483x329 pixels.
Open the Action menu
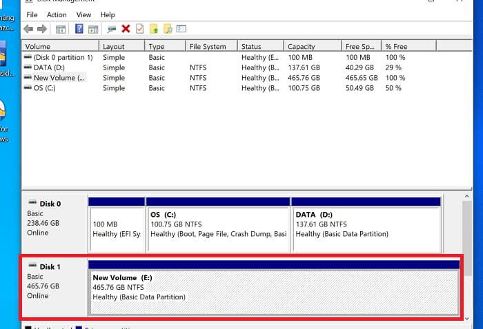pyautogui.click(x=57, y=14)
